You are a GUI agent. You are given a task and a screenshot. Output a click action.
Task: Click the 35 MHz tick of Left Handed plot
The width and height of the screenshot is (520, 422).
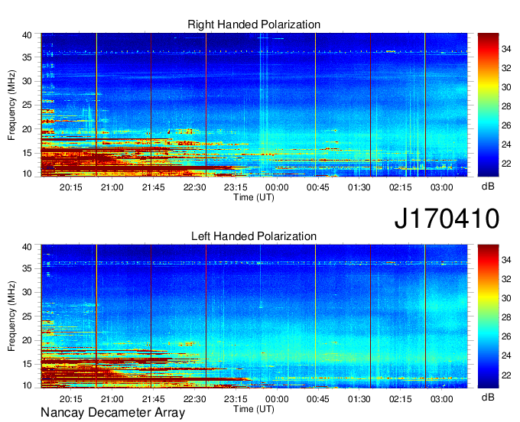point(27,268)
